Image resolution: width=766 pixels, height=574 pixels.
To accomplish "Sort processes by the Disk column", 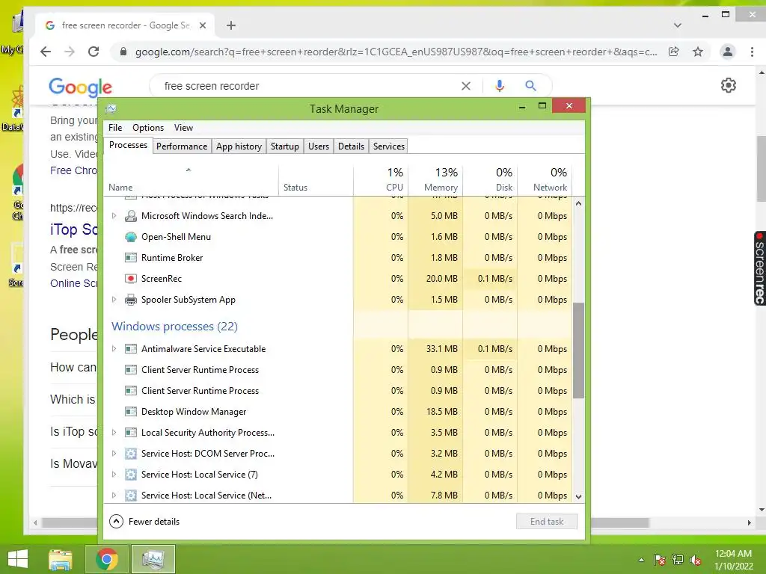I will click(490, 179).
